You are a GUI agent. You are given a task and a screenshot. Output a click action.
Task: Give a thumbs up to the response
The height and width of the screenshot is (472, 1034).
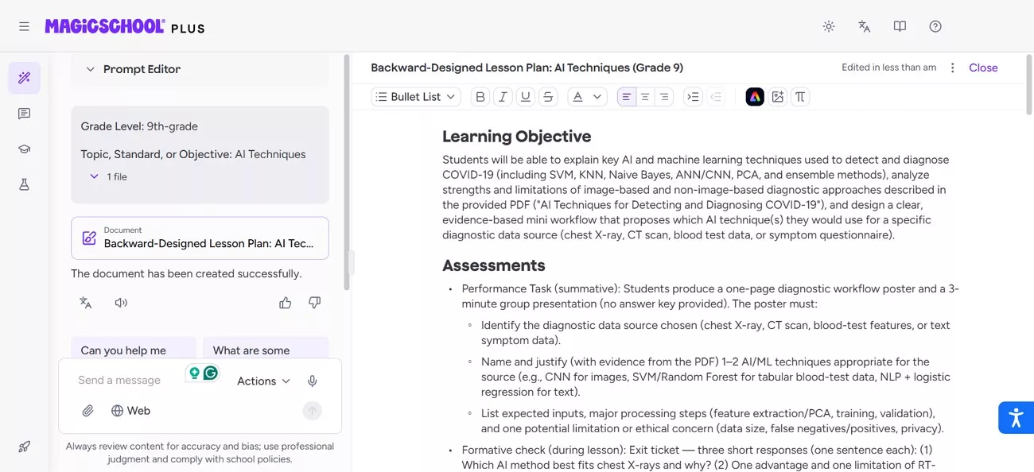click(286, 303)
